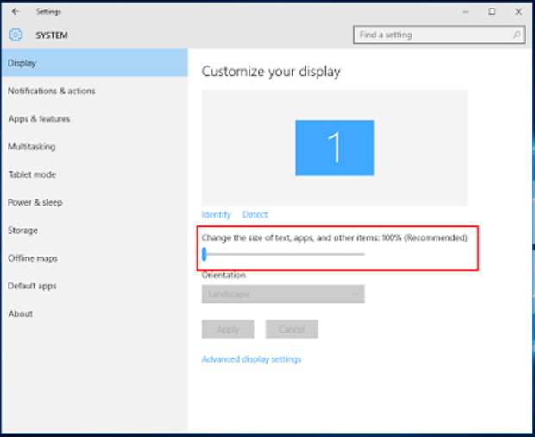Go to Multitasking settings
This screenshot has height=437, width=535.
(x=32, y=147)
